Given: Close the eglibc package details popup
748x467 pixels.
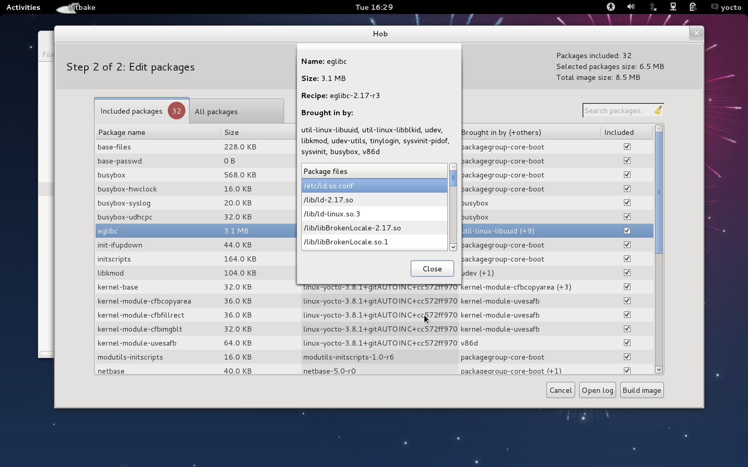Looking at the screenshot, I should tap(432, 269).
